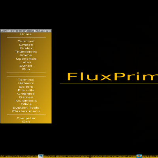Click the Thunderbird mail icon in taskbar
The width and height of the screenshot is (158, 158).
tap(41, 156)
